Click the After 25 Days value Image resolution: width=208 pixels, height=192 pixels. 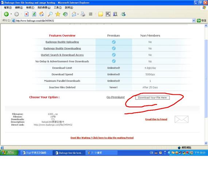click(x=150, y=87)
